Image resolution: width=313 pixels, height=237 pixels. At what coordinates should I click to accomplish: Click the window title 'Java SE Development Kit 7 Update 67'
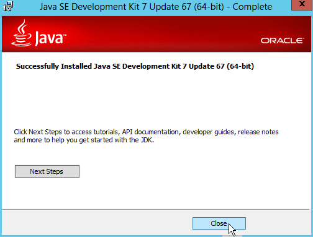coord(156,7)
